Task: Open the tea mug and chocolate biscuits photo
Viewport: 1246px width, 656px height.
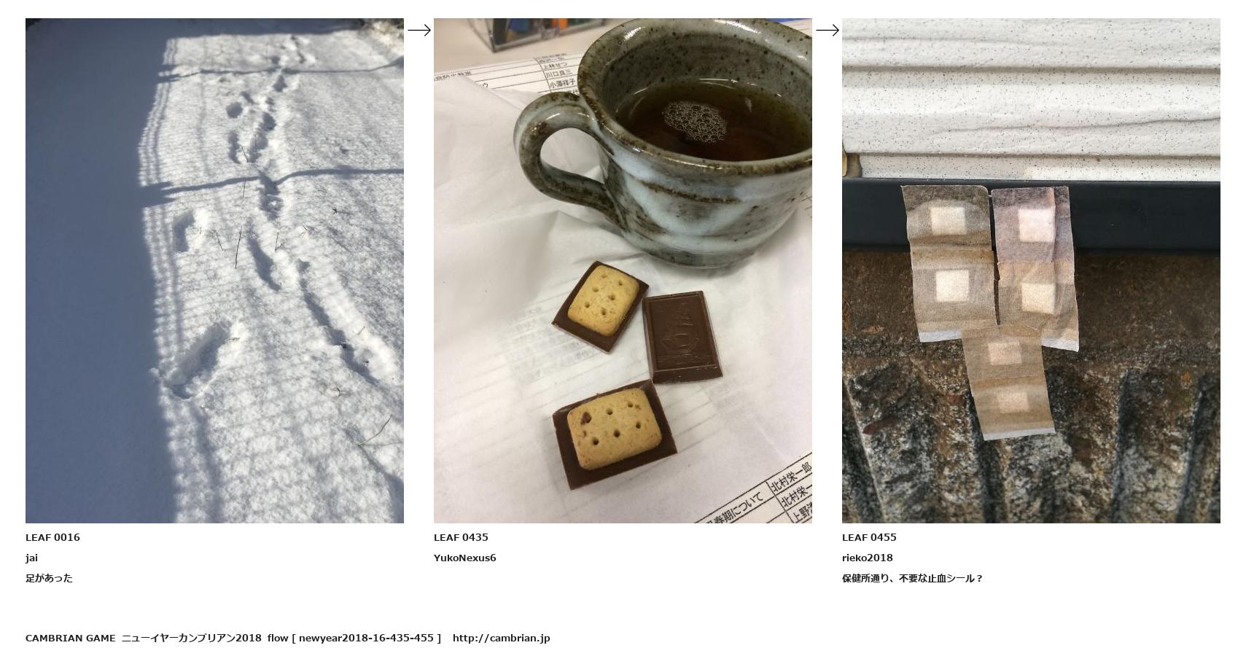Action: (623, 270)
